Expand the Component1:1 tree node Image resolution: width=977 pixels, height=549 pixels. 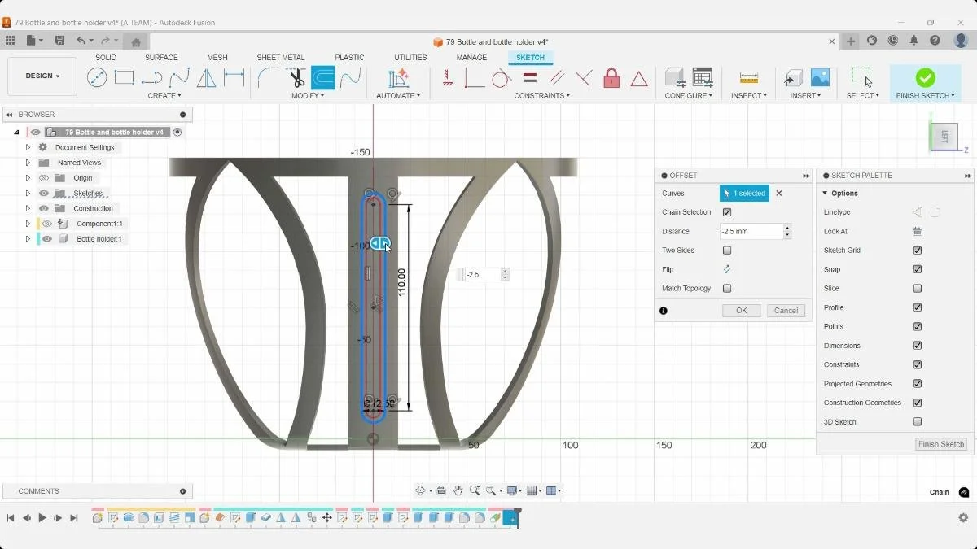[28, 224]
